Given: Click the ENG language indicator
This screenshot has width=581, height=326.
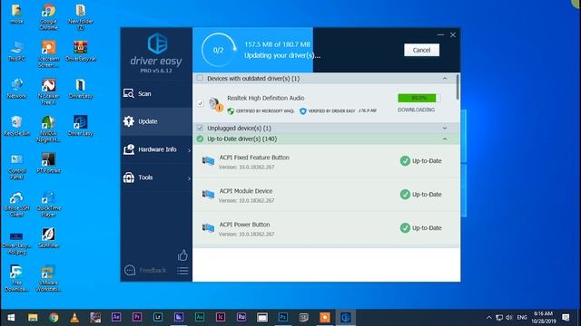Looking at the screenshot, I should point(522,318).
